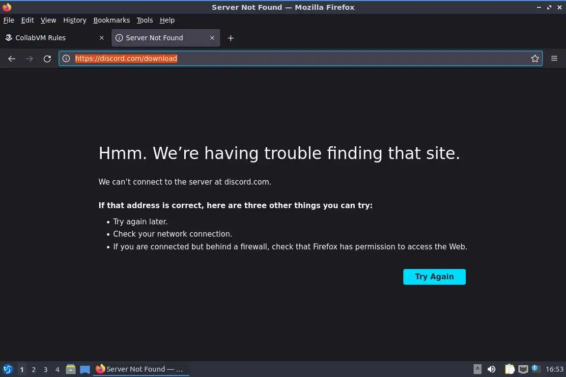Viewport: 566px width, 377px height.
Task: Switch to workspace 3
Action: tap(46, 370)
